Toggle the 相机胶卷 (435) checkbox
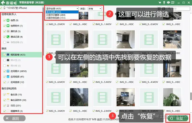Screen dimensions: 192x123 (x=5, y=55)
